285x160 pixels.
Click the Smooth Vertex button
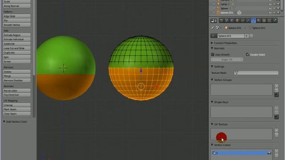pyautogui.click(x=17, y=25)
